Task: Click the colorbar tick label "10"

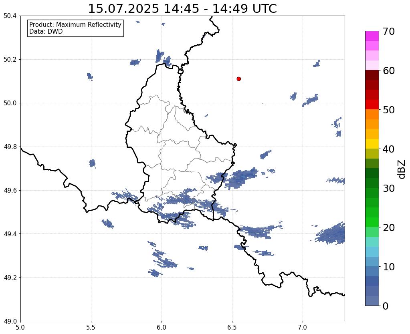Action: click(x=389, y=267)
